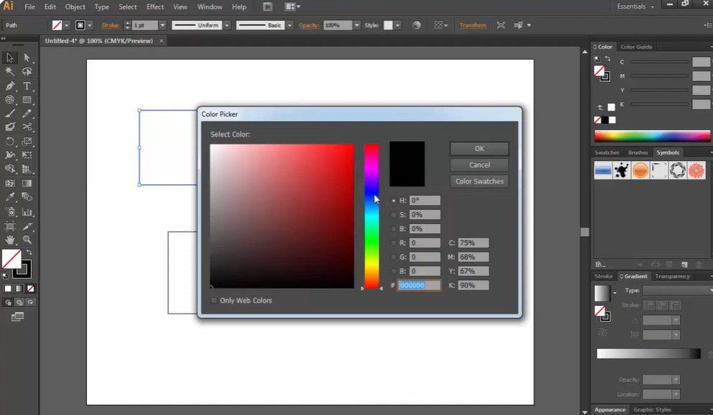Open the File menu
This screenshot has height=415, width=713.
29,6
